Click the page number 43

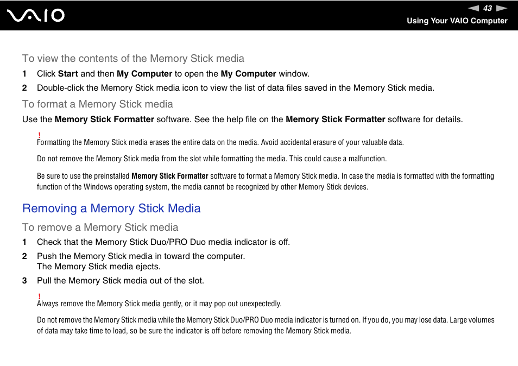[488, 8]
